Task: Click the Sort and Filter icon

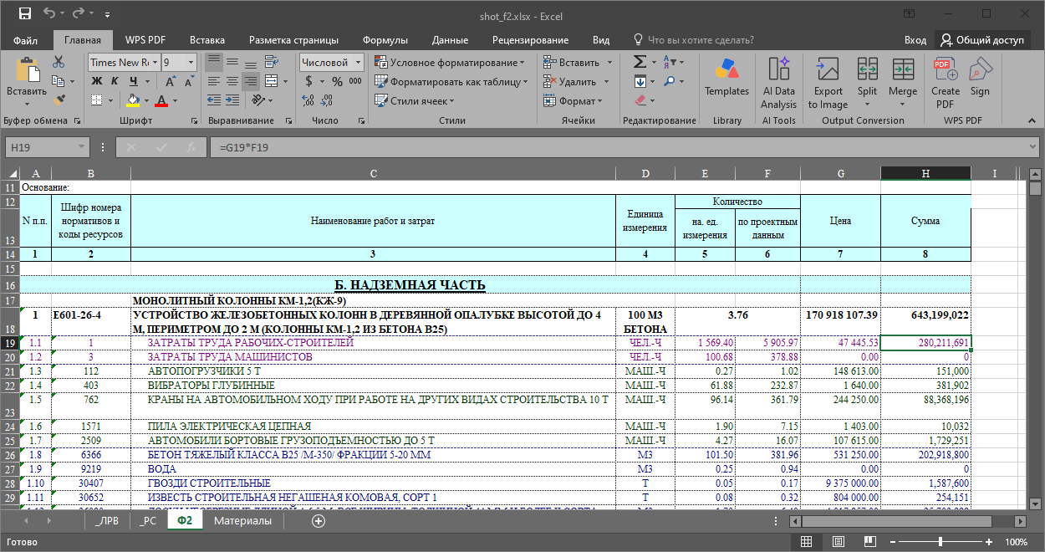Action: tap(670, 62)
